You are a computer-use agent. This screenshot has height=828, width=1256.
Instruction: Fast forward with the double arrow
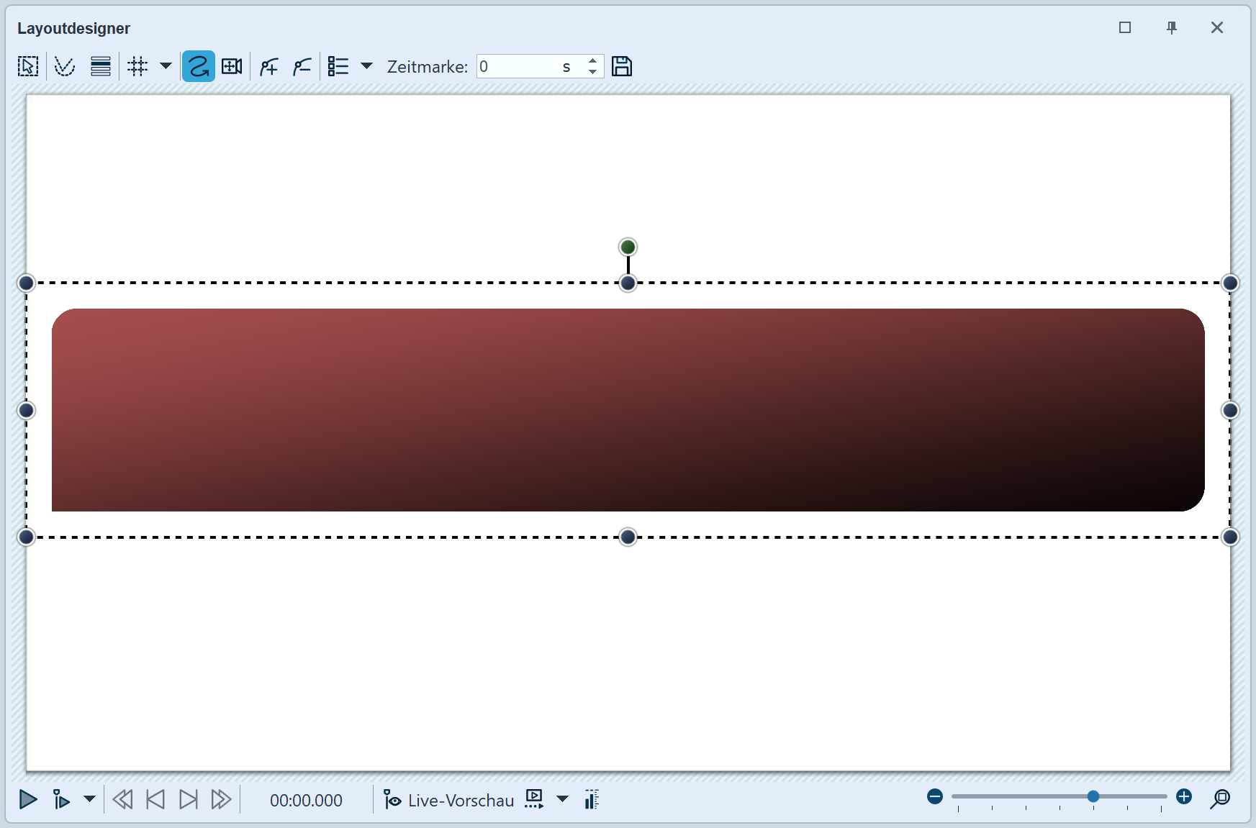click(x=221, y=799)
